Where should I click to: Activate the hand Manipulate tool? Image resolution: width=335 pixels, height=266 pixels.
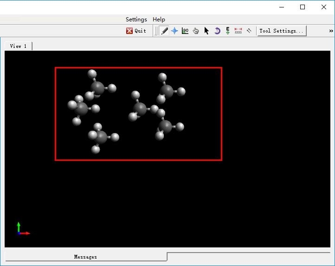(196, 31)
